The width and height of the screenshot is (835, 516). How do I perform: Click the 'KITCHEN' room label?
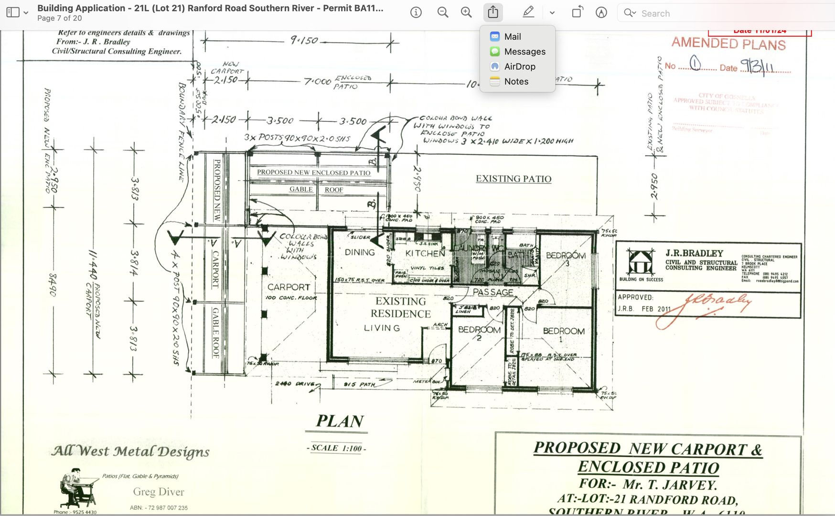coord(425,253)
